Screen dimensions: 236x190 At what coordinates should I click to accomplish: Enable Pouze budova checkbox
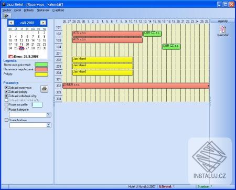[6, 120]
